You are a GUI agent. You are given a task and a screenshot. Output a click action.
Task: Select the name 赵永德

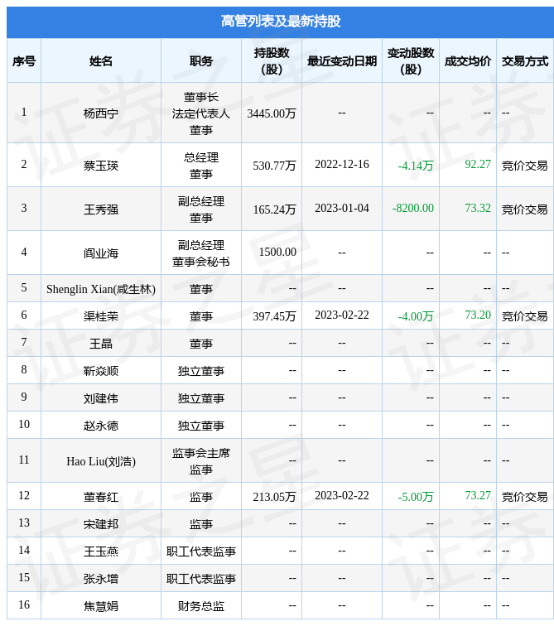click(x=100, y=425)
